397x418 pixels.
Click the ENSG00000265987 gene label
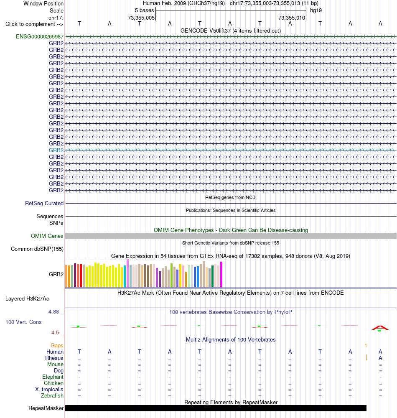point(40,36)
